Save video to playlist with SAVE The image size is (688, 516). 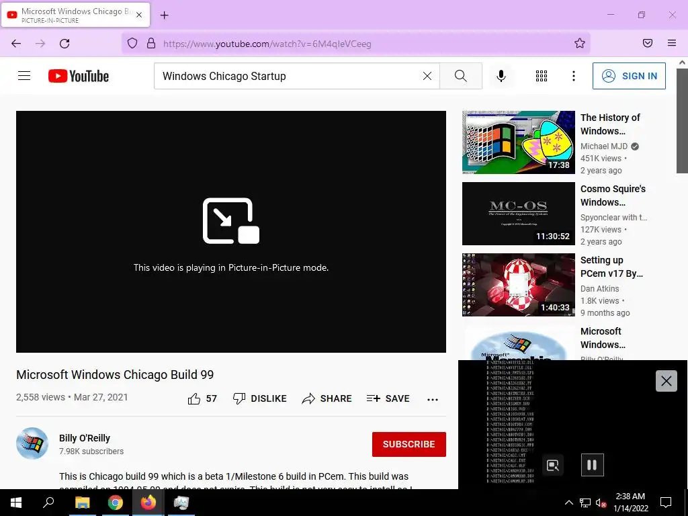pyautogui.click(x=388, y=398)
